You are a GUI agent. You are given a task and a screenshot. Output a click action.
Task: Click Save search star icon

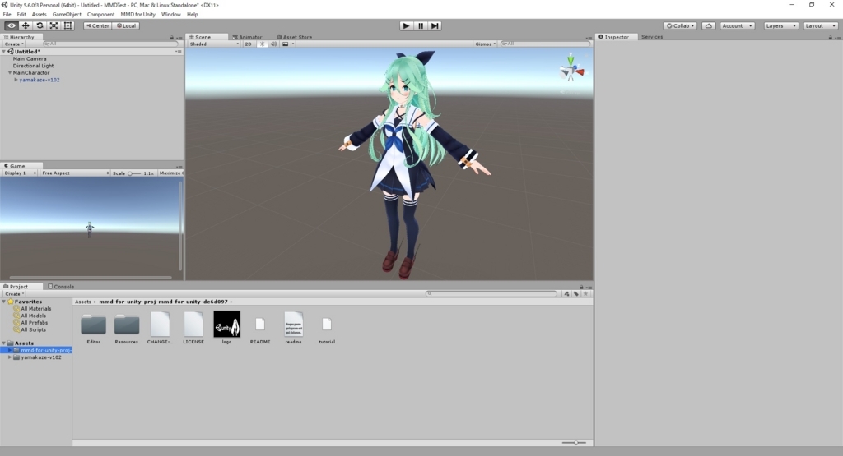[586, 294]
